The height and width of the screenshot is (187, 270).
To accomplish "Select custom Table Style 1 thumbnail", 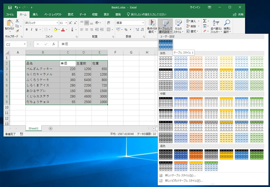I will (x=166, y=45).
